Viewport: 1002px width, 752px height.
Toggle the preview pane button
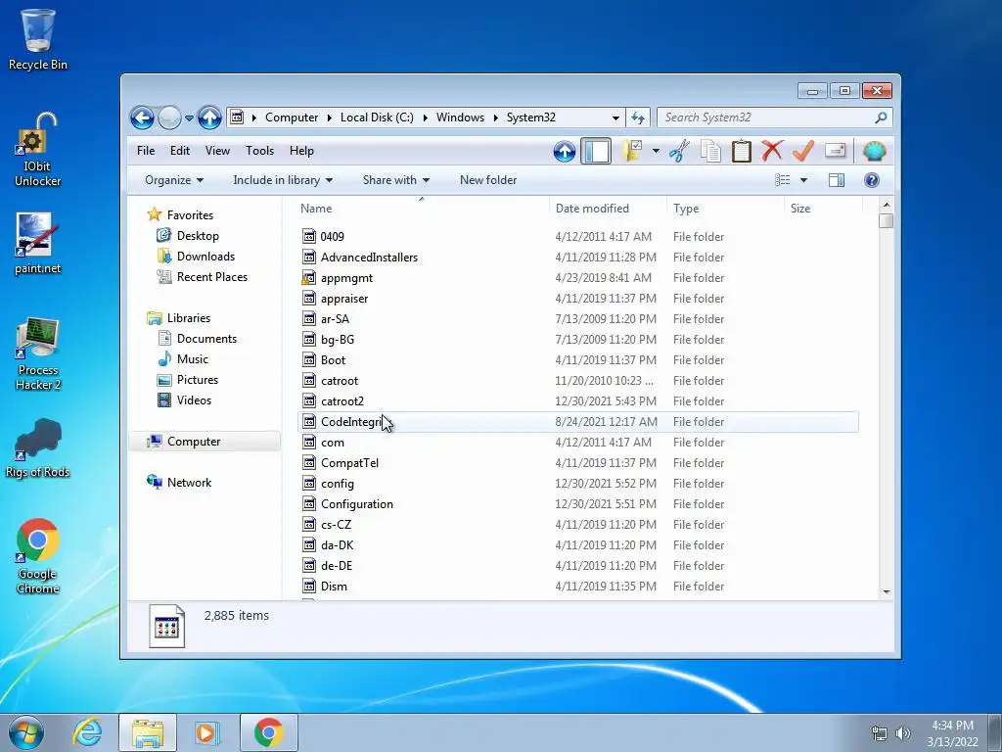[837, 180]
